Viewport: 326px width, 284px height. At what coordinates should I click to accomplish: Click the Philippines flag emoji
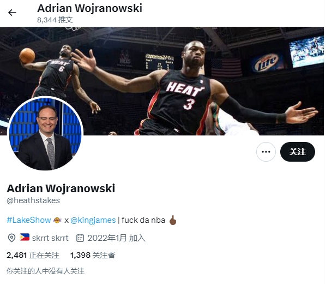pos(25,238)
